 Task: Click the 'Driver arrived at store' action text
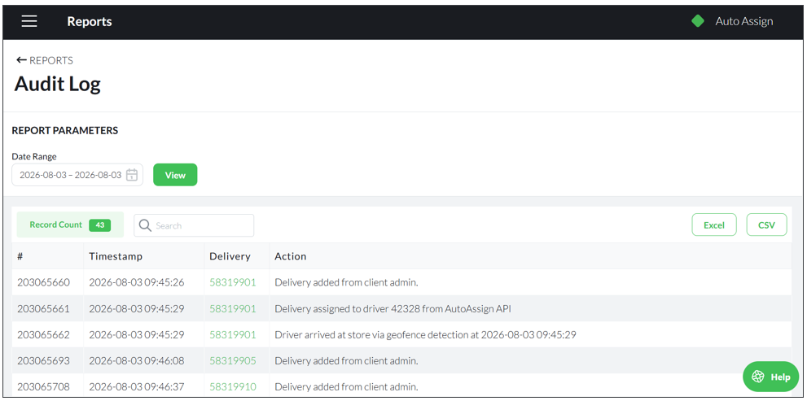(x=425, y=334)
